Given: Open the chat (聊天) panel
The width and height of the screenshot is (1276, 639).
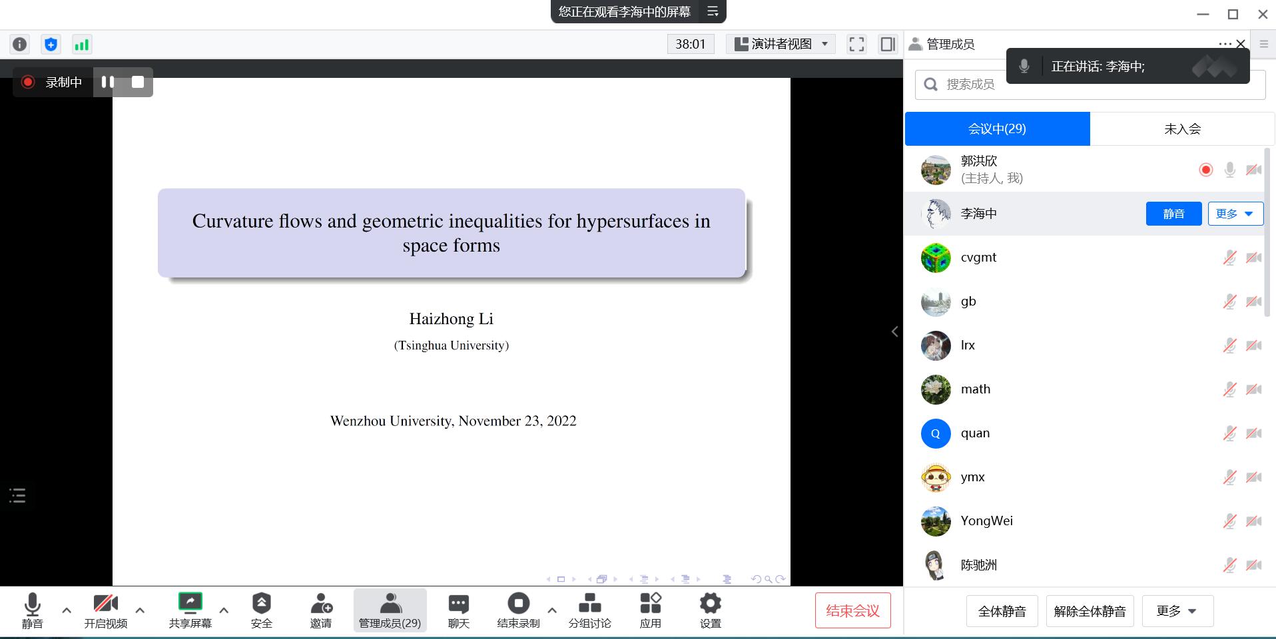Looking at the screenshot, I should coord(458,610).
